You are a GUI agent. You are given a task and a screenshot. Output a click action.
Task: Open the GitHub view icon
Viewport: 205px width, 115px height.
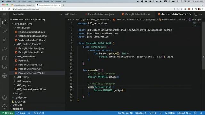[4, 76]
